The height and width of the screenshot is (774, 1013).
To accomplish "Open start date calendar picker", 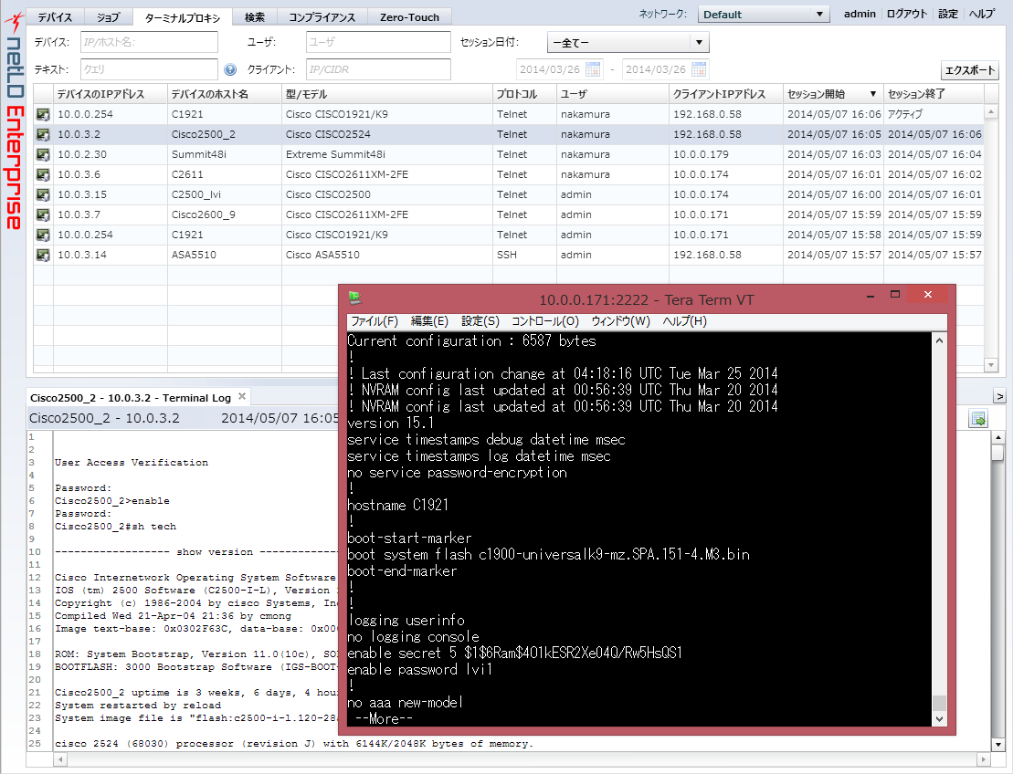I will pyautogui.click(x=593, y=68).
